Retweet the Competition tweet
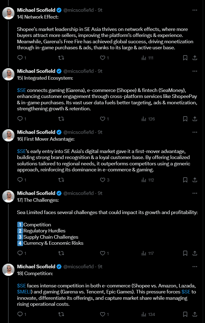 61,314
